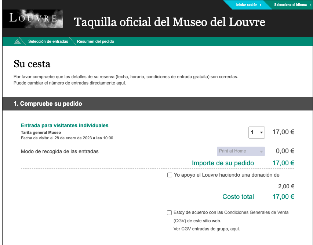Open the Print at Home pickup dropdown

(x=241, y=151)
